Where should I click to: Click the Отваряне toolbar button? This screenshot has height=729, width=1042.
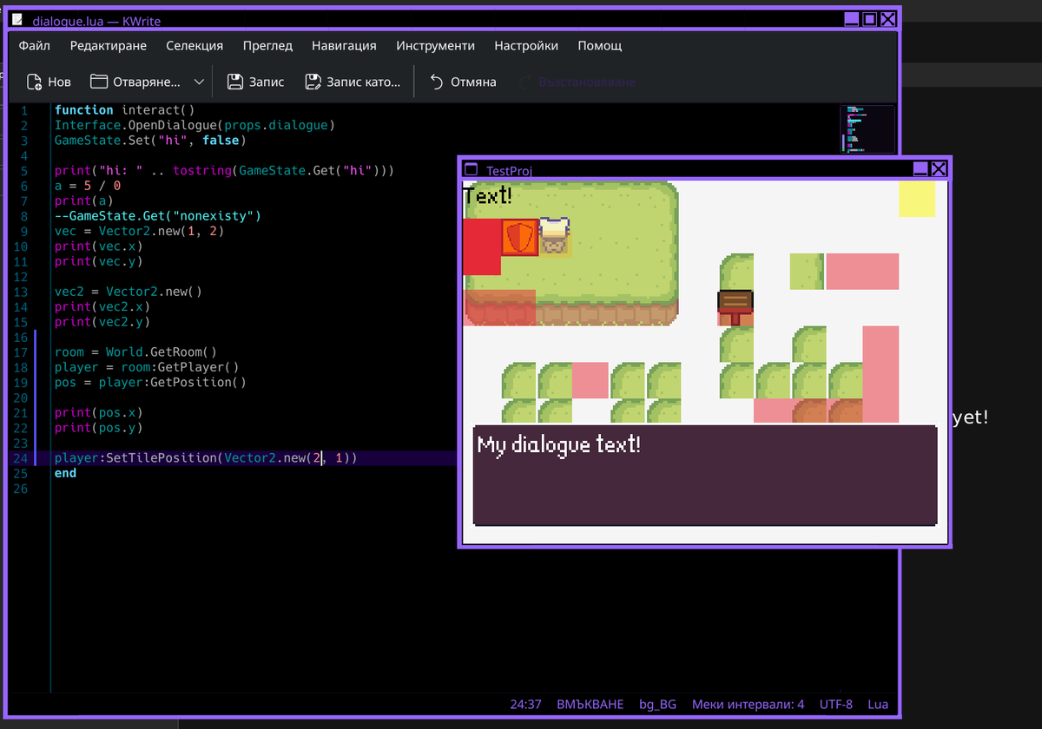click(135, 82)
